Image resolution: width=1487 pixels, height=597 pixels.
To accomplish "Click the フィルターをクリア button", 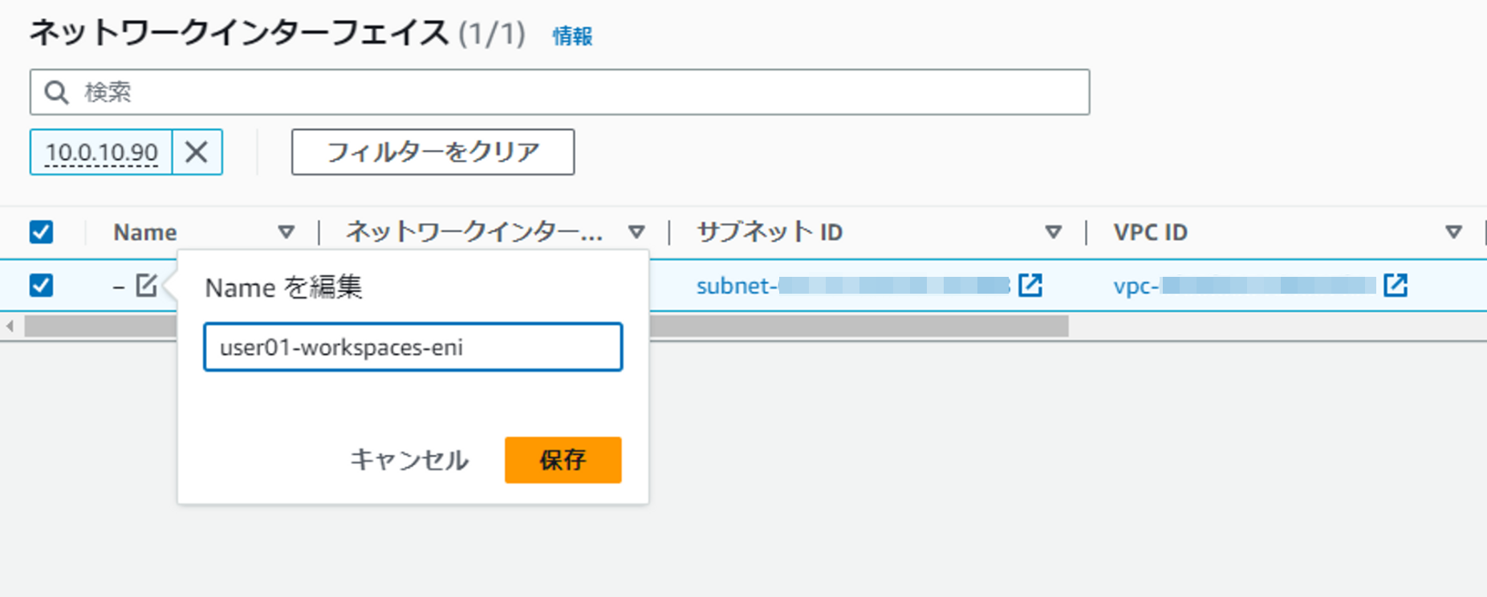I will (x=433, y=152).
